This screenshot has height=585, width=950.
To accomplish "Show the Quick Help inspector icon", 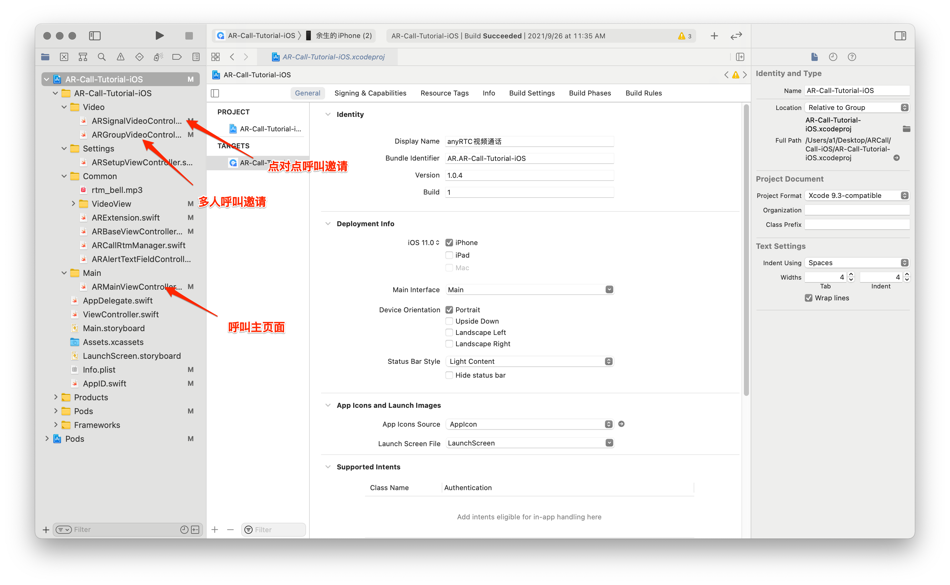I will click(x=852, y=57).
